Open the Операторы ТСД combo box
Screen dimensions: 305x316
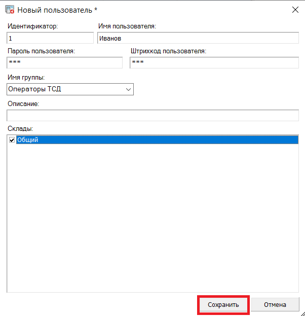[x=70, y=89]
